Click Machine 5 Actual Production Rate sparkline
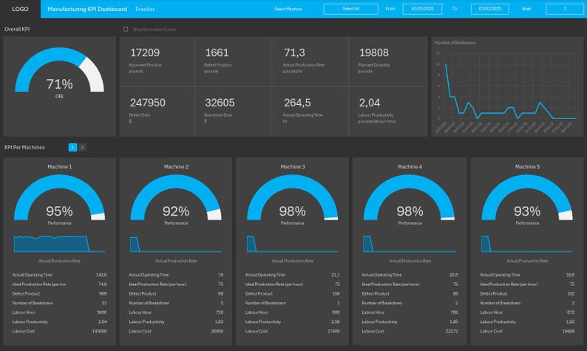 coord(527,244)
